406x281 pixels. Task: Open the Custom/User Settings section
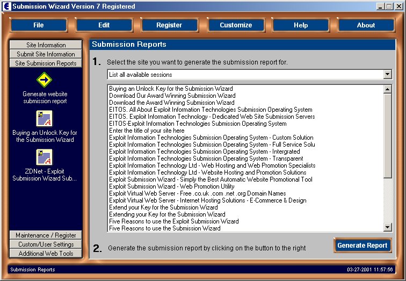[x=46, y=244]
